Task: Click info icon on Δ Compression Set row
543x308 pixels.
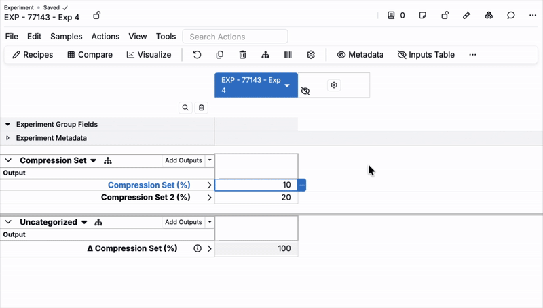Action: 198,248
